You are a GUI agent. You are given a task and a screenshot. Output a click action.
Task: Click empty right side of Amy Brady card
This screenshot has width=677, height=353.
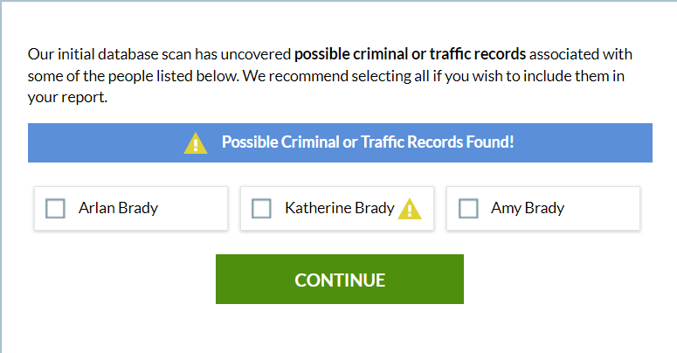[x=611, y=209]
